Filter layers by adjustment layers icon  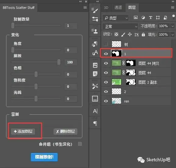pos(143,17)
